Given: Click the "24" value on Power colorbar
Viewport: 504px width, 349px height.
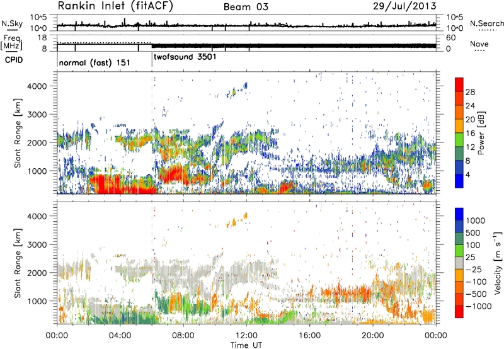Looking at the screenshot, I should pos(470,106).
